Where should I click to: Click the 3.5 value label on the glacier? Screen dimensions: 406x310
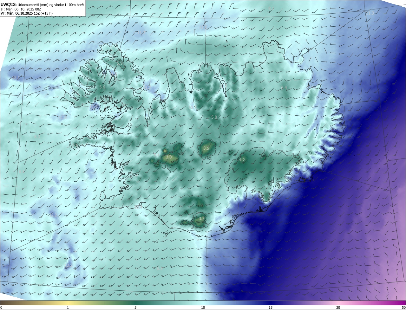click(x=206, y=148)
